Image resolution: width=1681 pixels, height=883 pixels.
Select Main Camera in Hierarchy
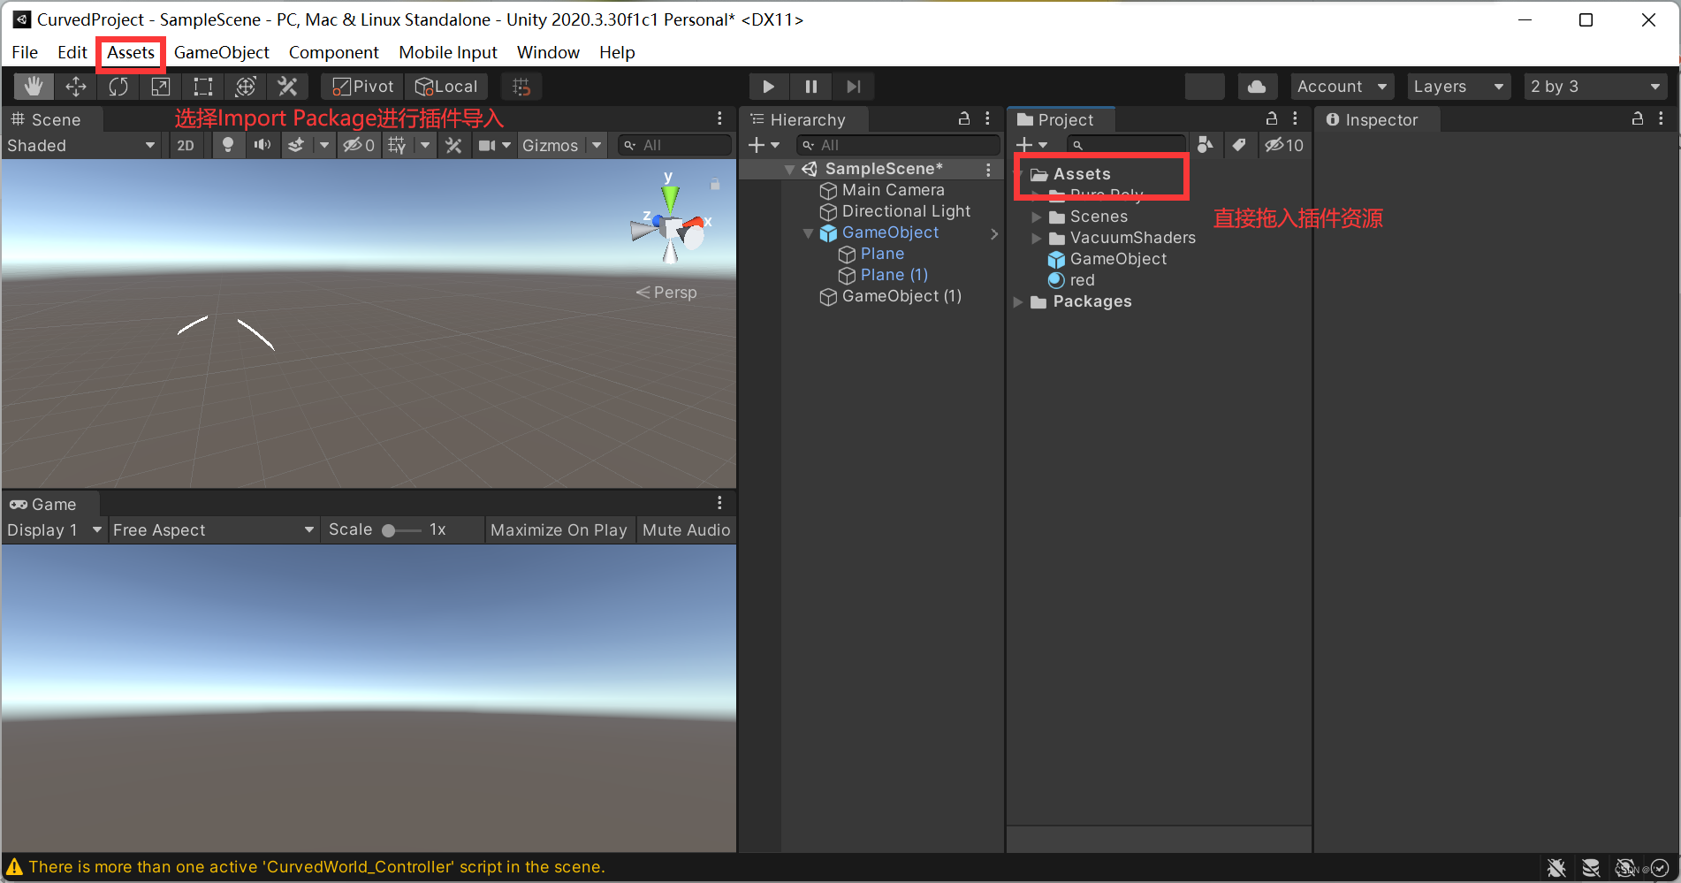[x=894, y=190]
